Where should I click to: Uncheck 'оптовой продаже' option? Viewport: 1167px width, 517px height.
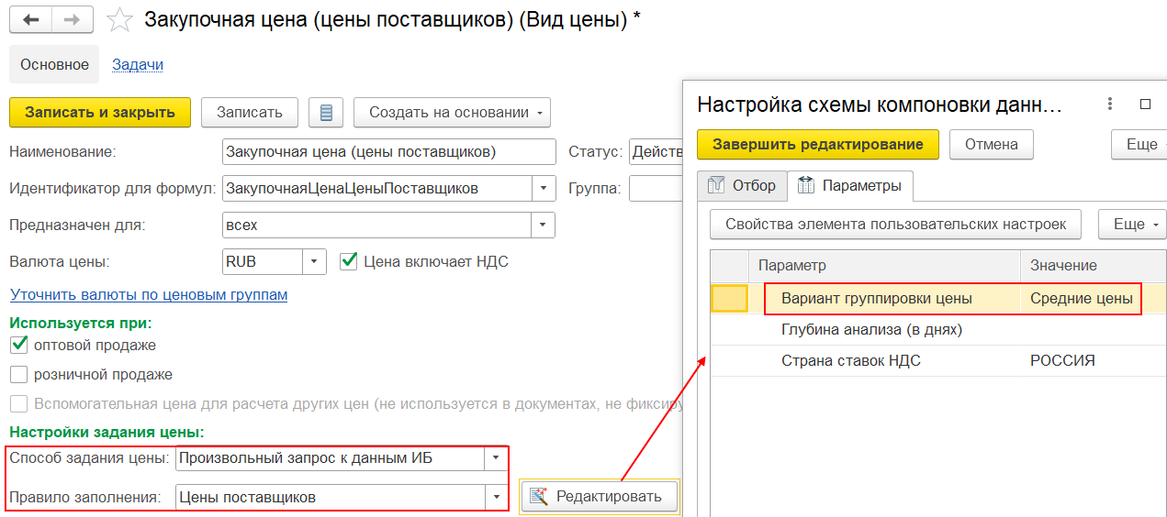pyautogui.click(x=18, y=346)
